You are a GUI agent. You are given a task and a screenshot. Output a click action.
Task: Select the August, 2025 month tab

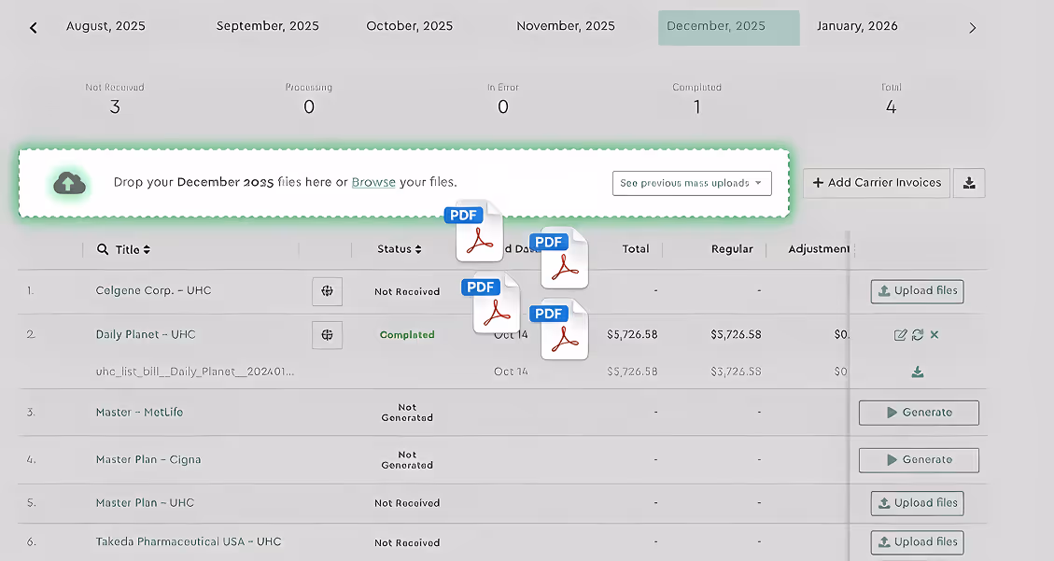click(x=105, y=26)
